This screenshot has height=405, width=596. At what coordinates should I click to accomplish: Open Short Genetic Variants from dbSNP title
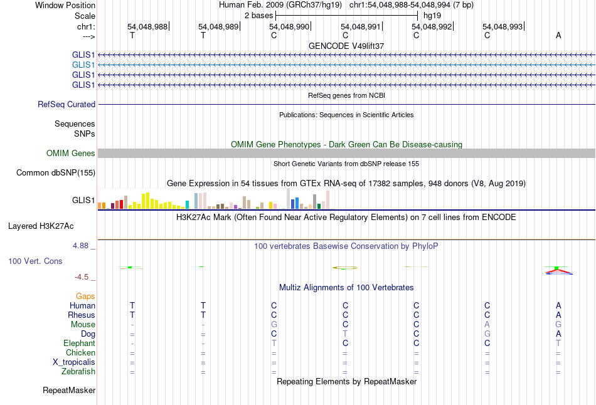click(x=346, y=164)
